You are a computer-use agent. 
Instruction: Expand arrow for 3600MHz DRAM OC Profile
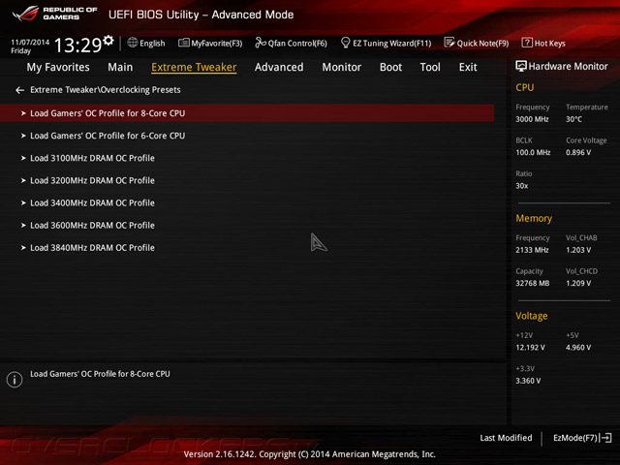tap(23, 226)
